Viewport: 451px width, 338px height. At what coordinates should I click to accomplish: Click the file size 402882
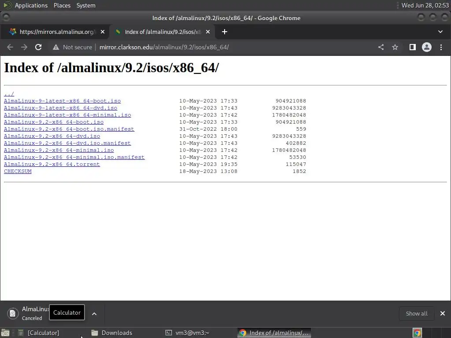[x=296, y=143]
